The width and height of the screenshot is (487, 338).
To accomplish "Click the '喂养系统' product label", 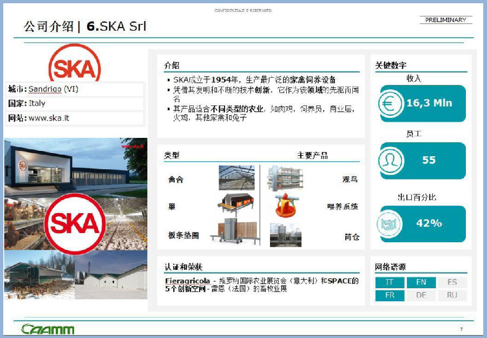I will (x=343, y=207).
